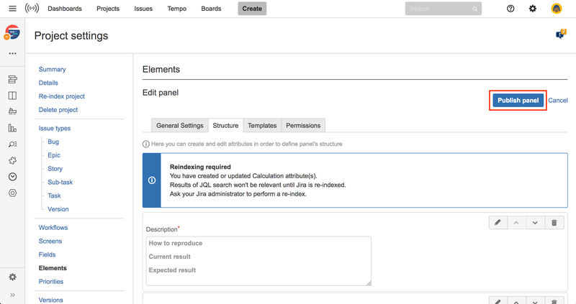Click inside the Description text area
This screenshot has height=304, width=576.
coord(258,261)
